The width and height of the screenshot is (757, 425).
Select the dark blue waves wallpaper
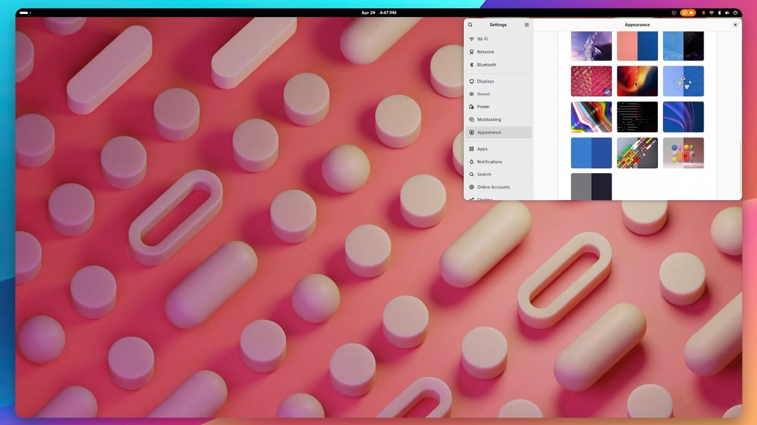[683, 117]
